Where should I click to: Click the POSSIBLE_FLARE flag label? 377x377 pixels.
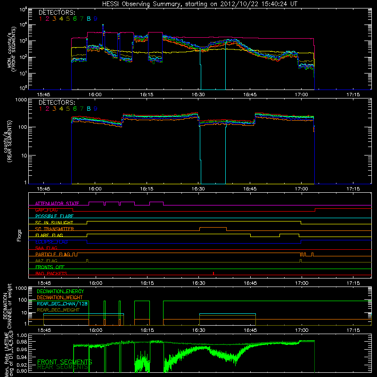pos(54,216)
